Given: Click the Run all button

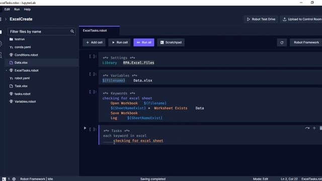Looking at the screenshot, I should (144, 42).
